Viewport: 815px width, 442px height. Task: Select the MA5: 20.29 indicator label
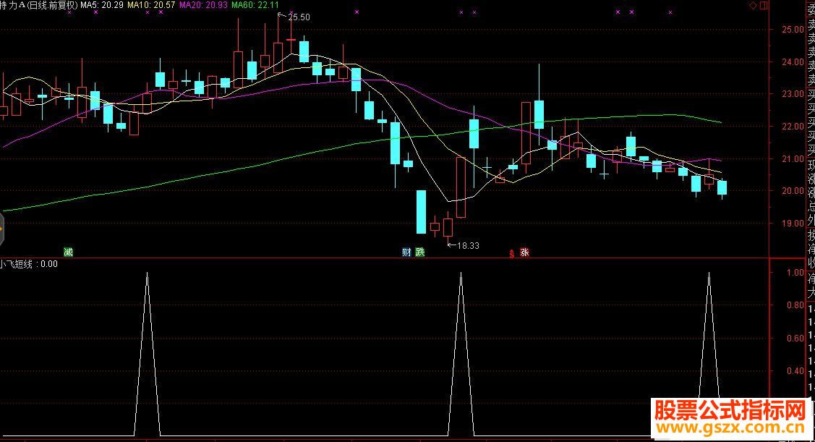(x=102, y=5)
